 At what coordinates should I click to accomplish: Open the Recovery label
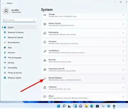[52, 60]
